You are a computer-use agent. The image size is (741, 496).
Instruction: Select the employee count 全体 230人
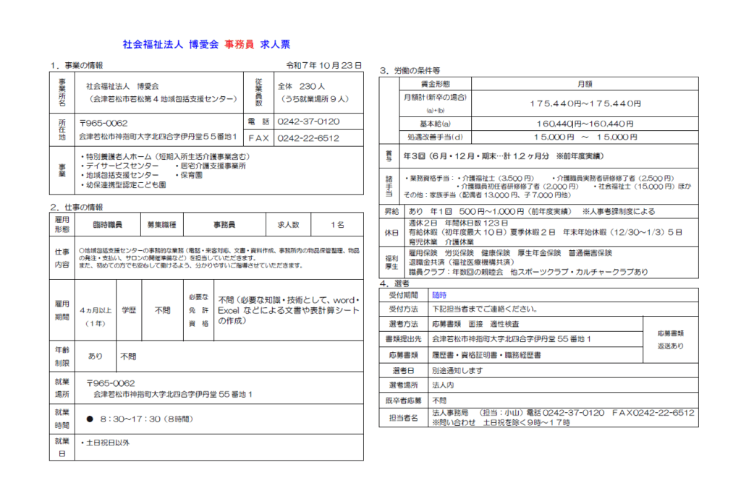pyautogui.click(x=298, y=85)
